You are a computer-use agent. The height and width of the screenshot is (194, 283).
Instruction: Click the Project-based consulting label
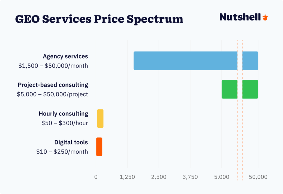click(53, 85)
